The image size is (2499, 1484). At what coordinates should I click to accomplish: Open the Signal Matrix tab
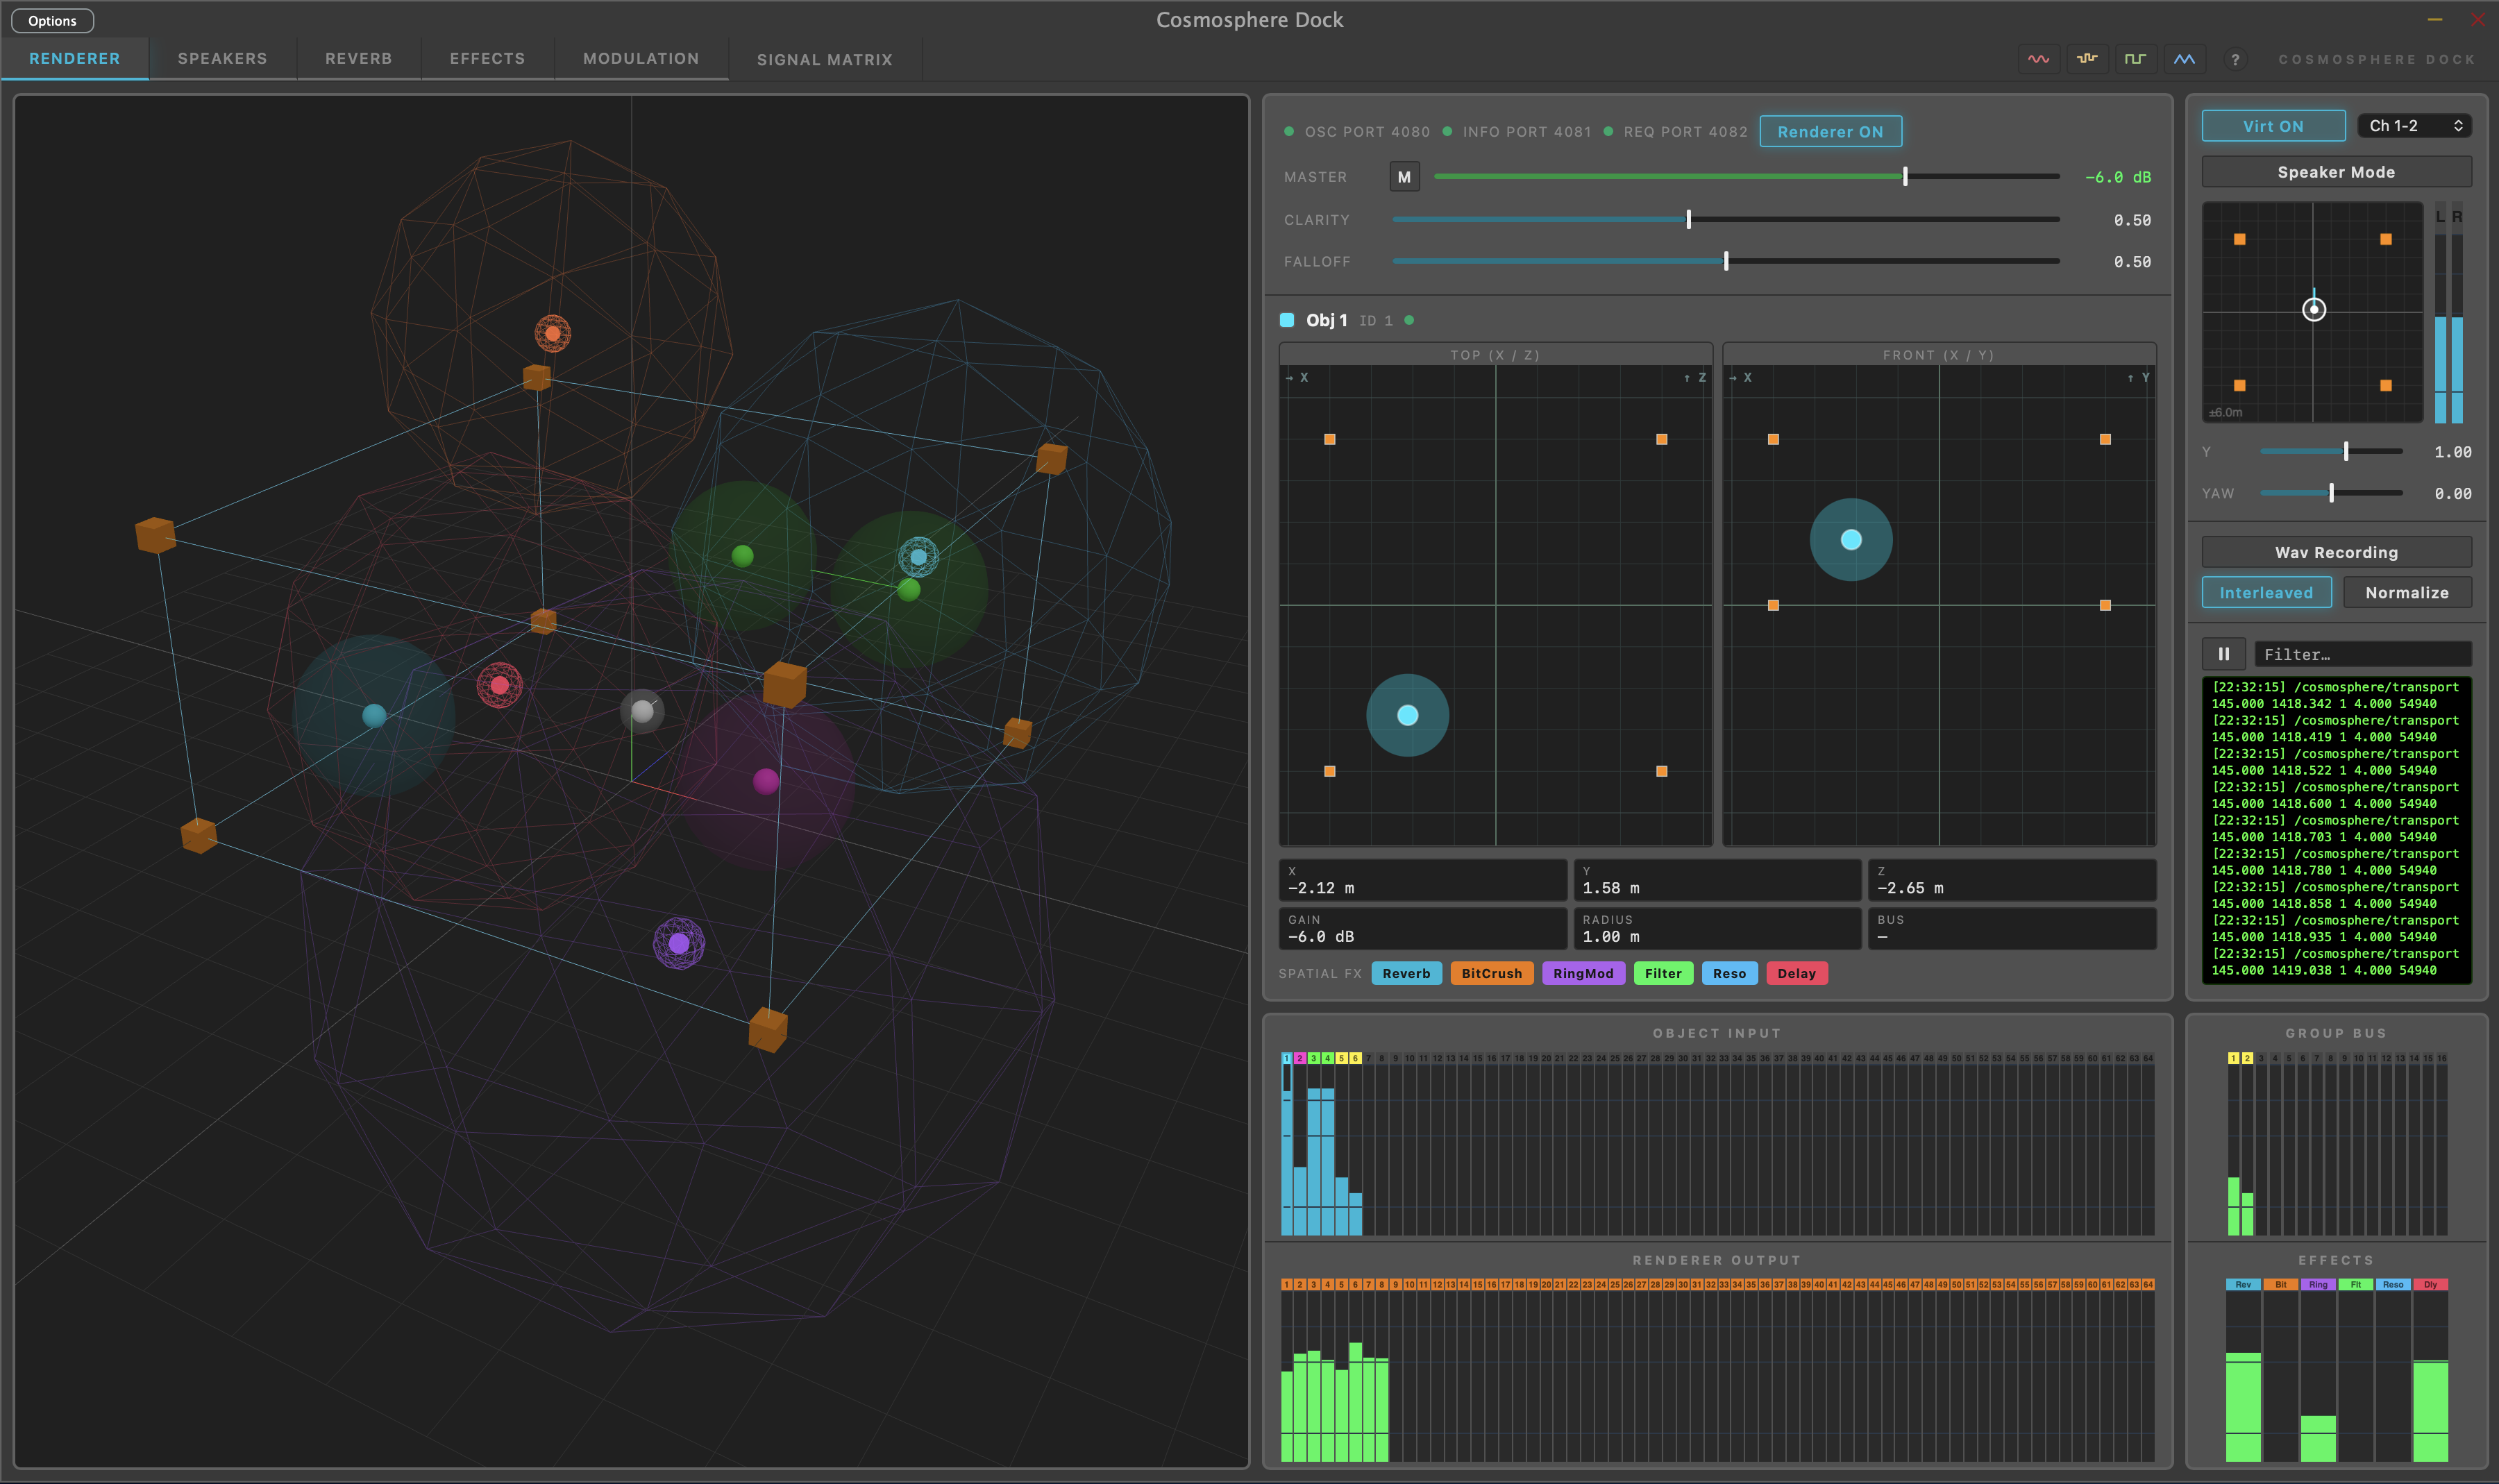[x=824, y=60]
